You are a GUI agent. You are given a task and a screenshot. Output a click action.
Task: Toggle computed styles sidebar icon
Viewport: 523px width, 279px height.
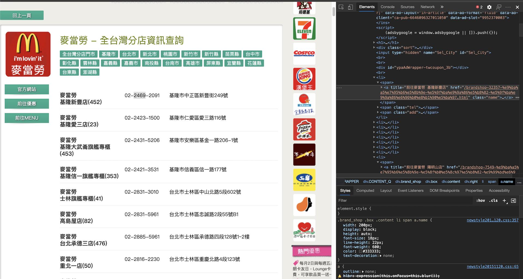[x=513, y=201]
